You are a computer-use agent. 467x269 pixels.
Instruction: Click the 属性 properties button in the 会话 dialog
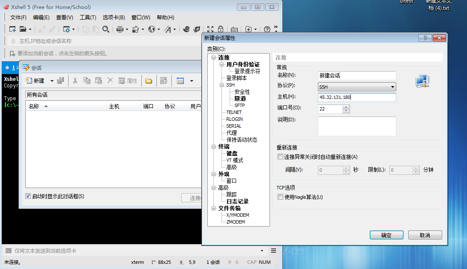click(x=128, y=81)
